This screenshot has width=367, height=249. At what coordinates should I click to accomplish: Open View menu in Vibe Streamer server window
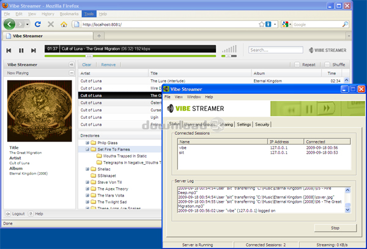[x=179, y=96]
